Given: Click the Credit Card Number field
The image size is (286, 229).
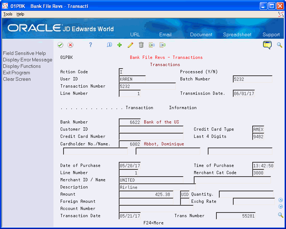Looking at the screenshot, I should (151, 136).
